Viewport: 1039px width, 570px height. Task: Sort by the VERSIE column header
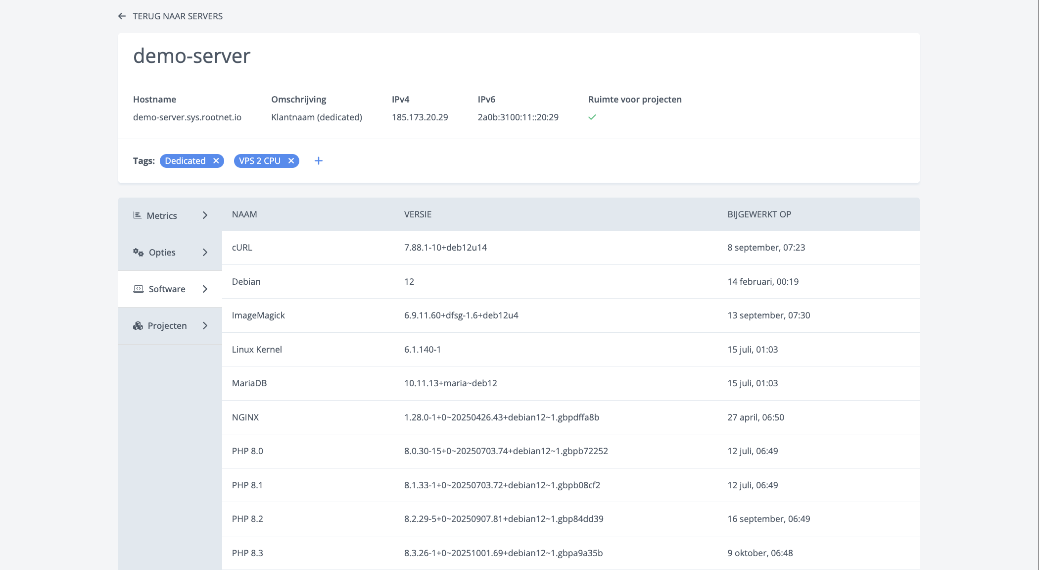click(x=418, y=214)
